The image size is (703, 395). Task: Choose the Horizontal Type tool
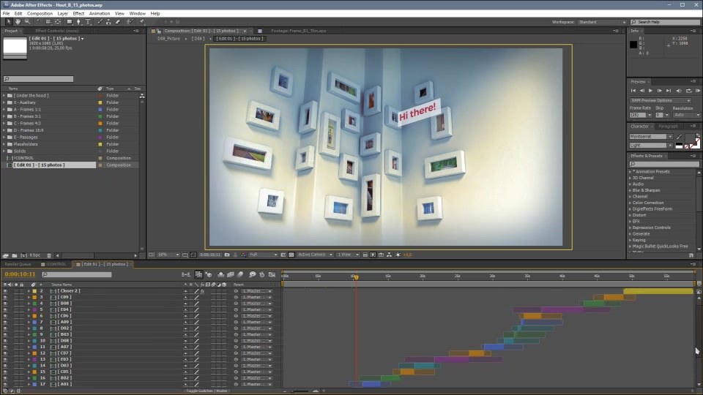click(88, 21)
